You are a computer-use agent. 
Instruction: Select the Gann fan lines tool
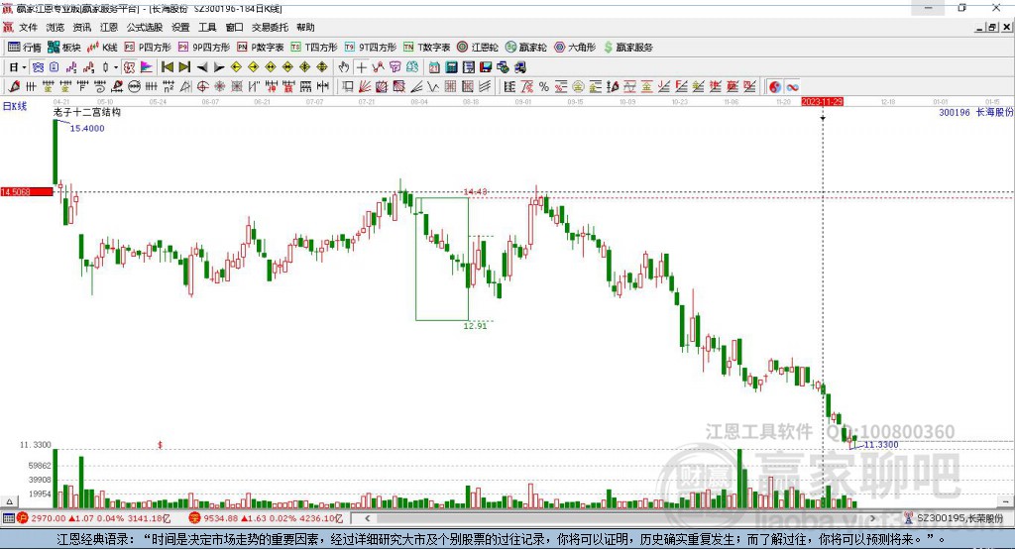coord(365,87)
